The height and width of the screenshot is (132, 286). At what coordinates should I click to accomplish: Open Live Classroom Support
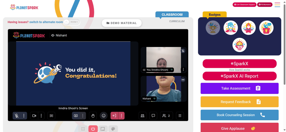(245, 5)
